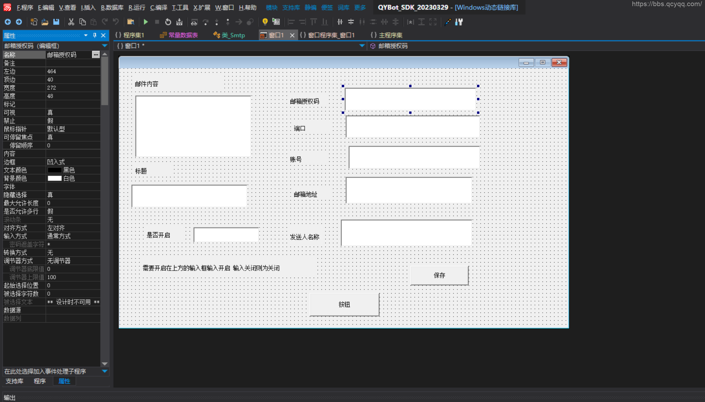
Task: Click the tools wrench settings icon
Action: (x=459, y=22)
